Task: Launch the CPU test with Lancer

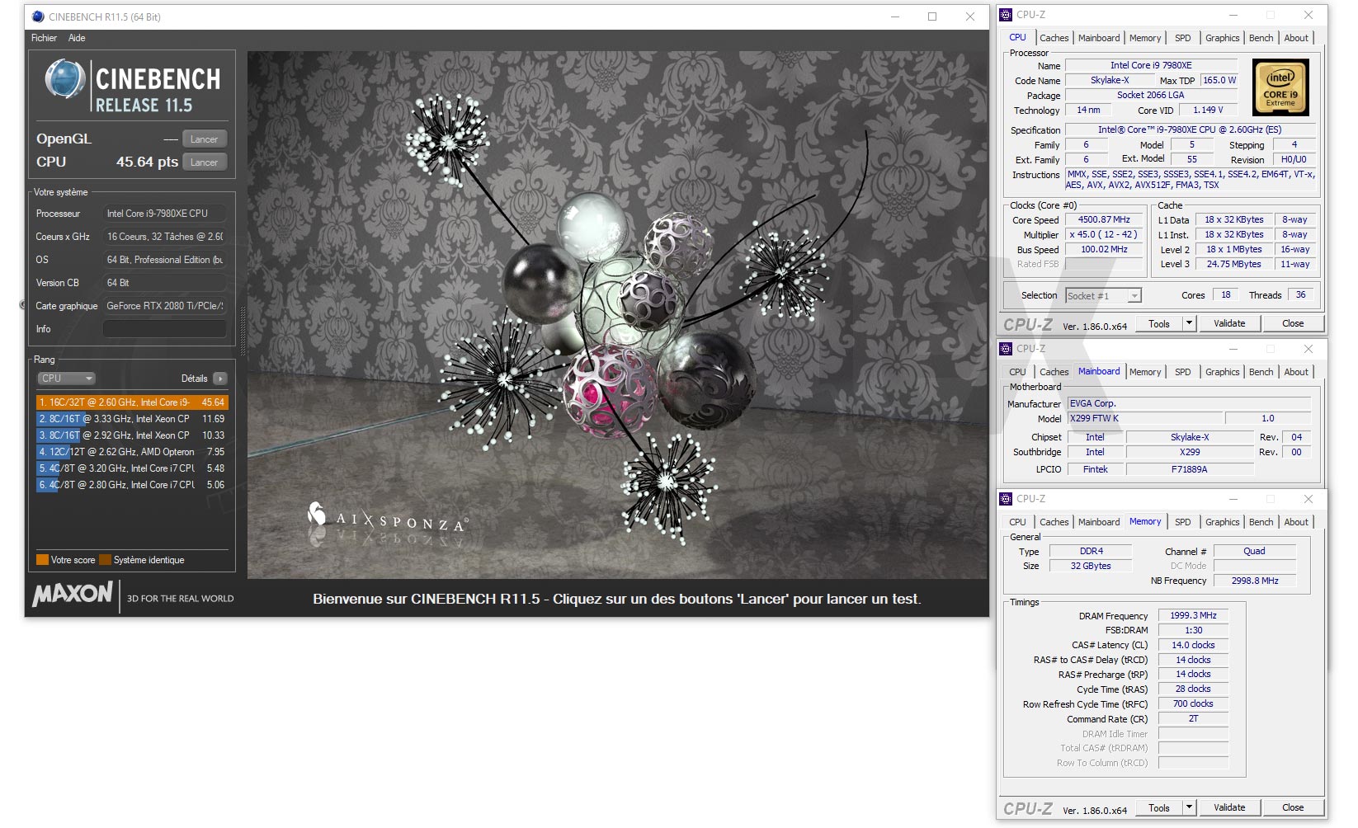Action: (204, 162)
